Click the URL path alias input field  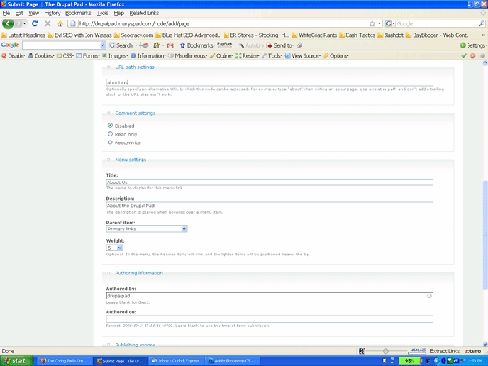pyautogui.click(x=269, y=82)
